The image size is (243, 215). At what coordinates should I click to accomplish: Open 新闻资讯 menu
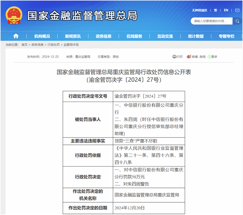tap(73, 36)
